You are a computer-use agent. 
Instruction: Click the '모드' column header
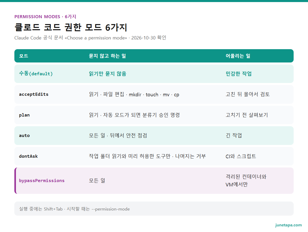24,56
